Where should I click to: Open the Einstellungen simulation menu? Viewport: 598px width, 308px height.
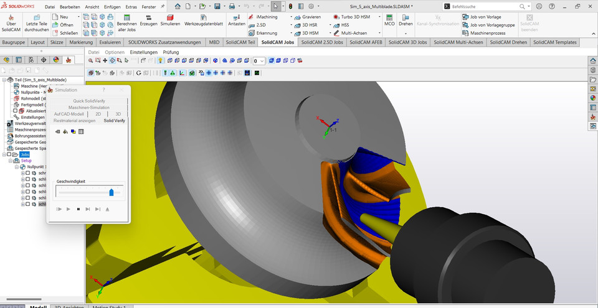point(144,52)
